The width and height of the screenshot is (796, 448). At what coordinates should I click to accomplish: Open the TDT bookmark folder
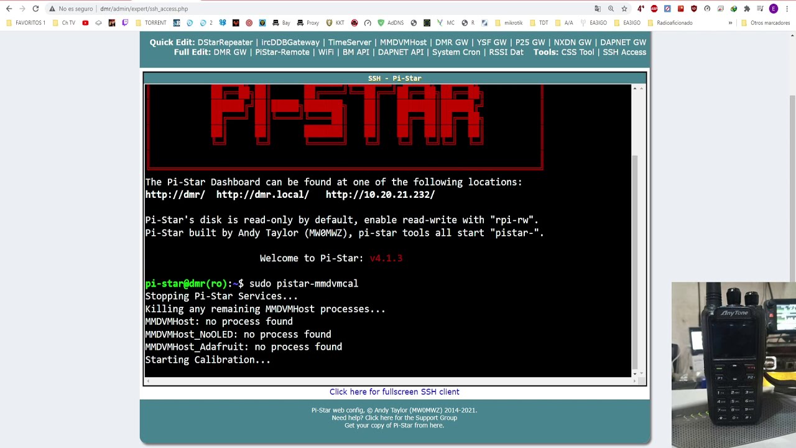(x=539, y=23)
